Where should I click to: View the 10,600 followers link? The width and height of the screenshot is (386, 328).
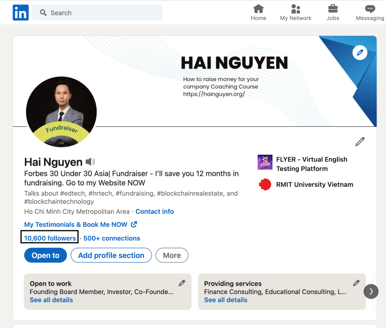coord(50,238)
